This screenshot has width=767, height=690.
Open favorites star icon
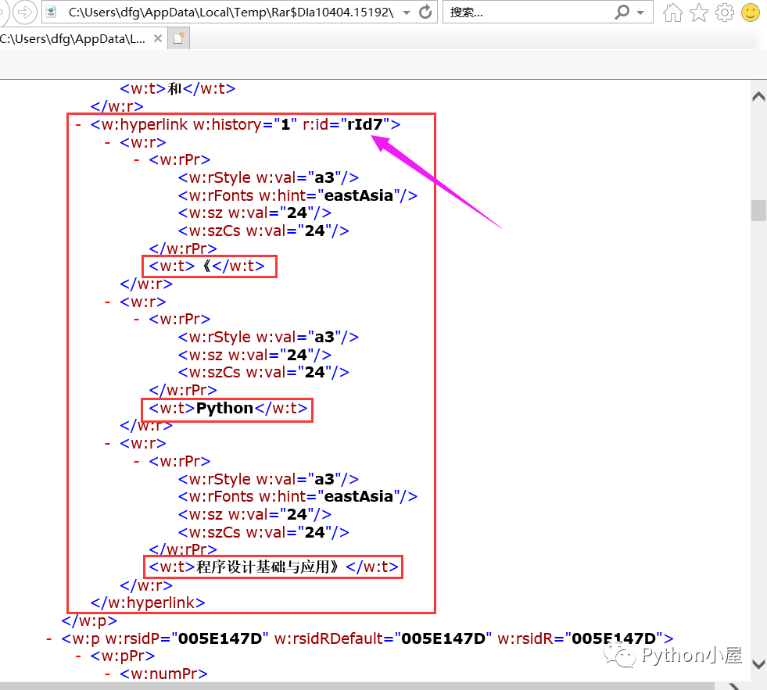tap(698, 13)
